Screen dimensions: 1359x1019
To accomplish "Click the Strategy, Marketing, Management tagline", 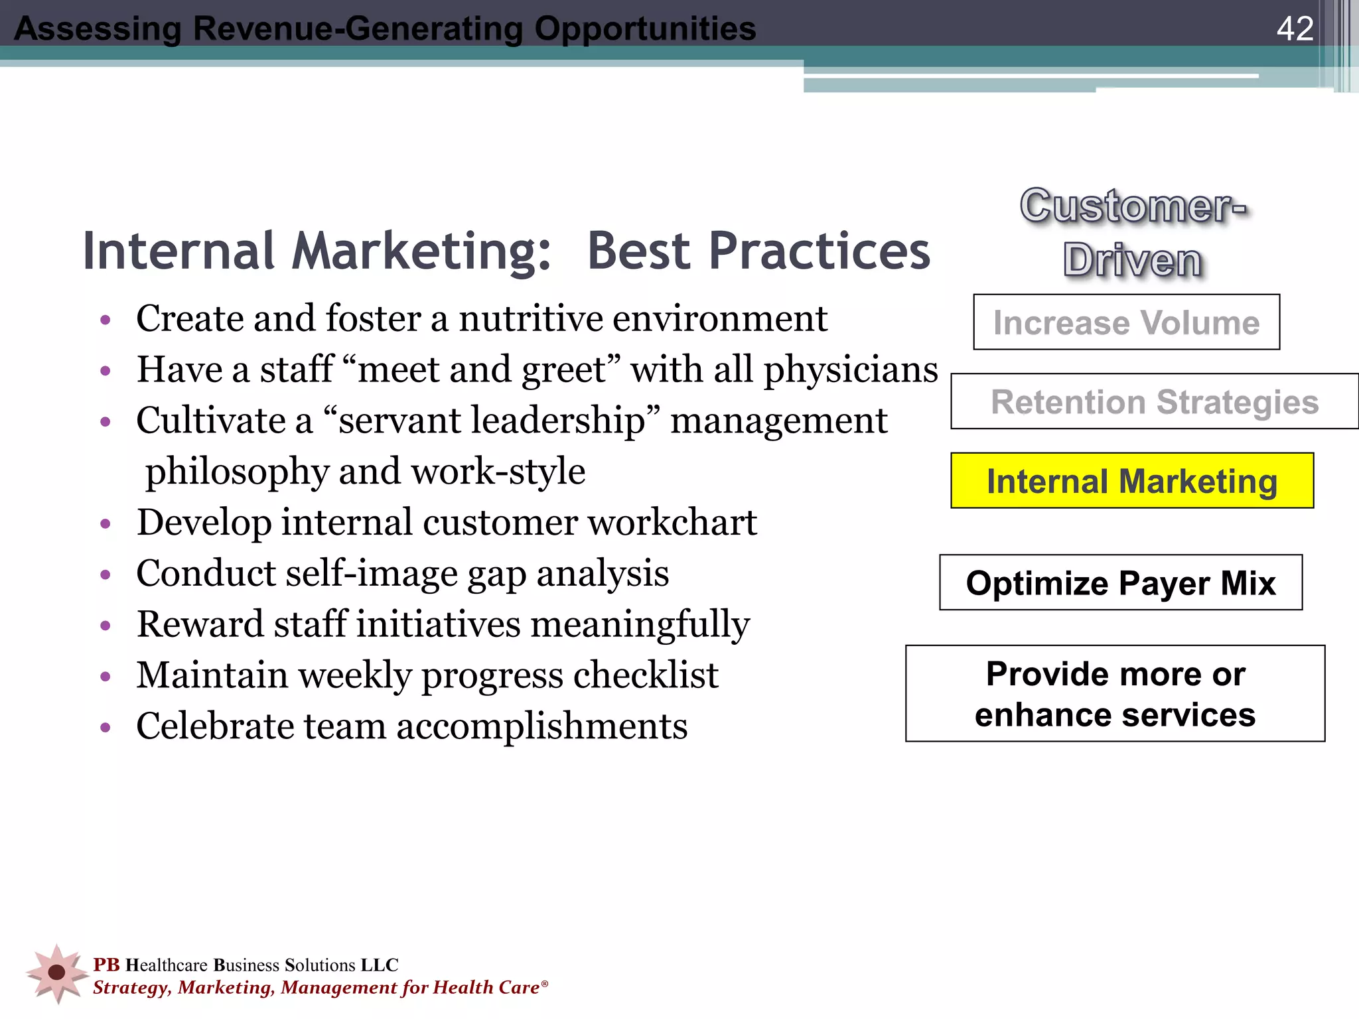I will (321, 988).
